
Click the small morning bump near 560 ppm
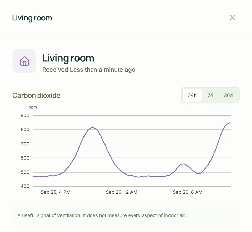(183, 164)
